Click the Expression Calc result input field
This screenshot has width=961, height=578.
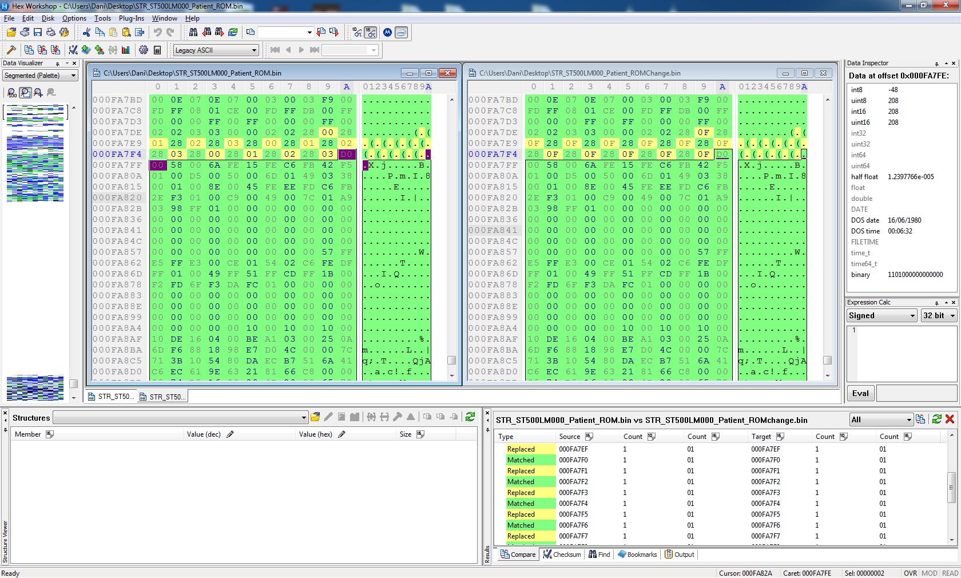click(x=916, y=393)
